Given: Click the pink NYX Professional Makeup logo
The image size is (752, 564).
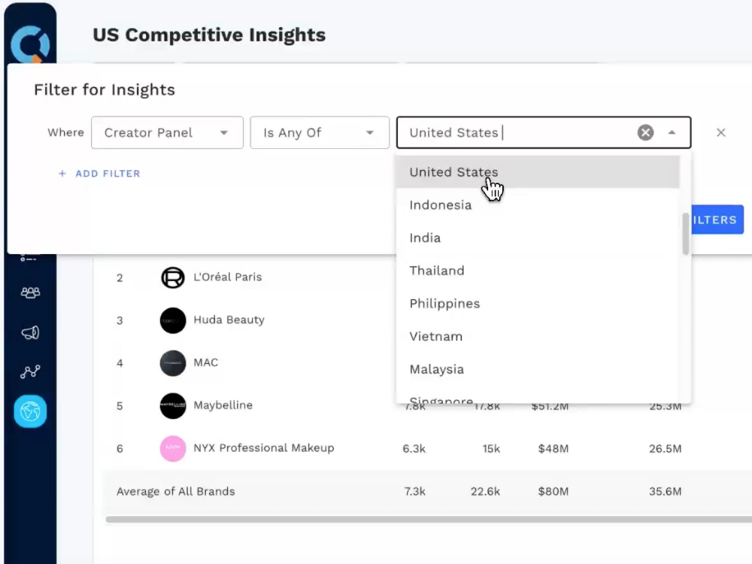Looking at the screenshot, I should (x=173, y=449).
